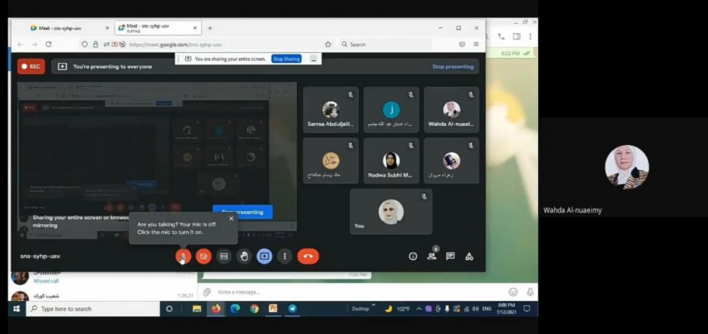Click the Telegram message input field

tap(346, 292)
